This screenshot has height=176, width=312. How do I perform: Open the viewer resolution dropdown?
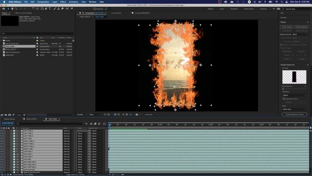click(95, 114)
